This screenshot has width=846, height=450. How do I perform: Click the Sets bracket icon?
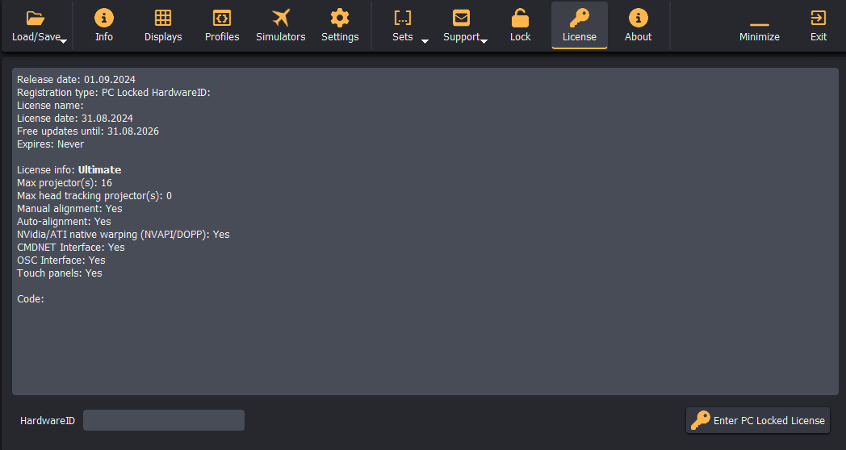(403, 18)
